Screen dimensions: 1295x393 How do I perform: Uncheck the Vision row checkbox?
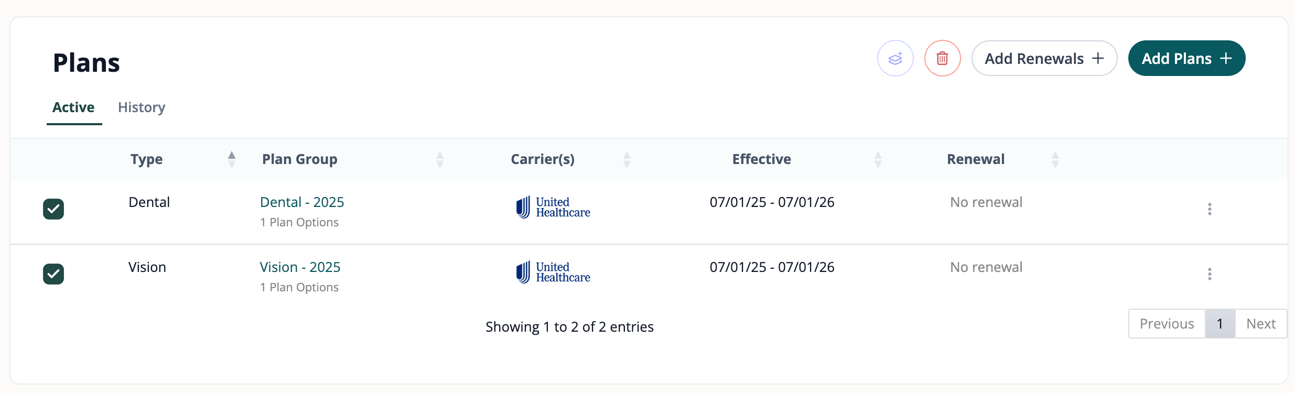pyautogui.click(x=53, y=274)
